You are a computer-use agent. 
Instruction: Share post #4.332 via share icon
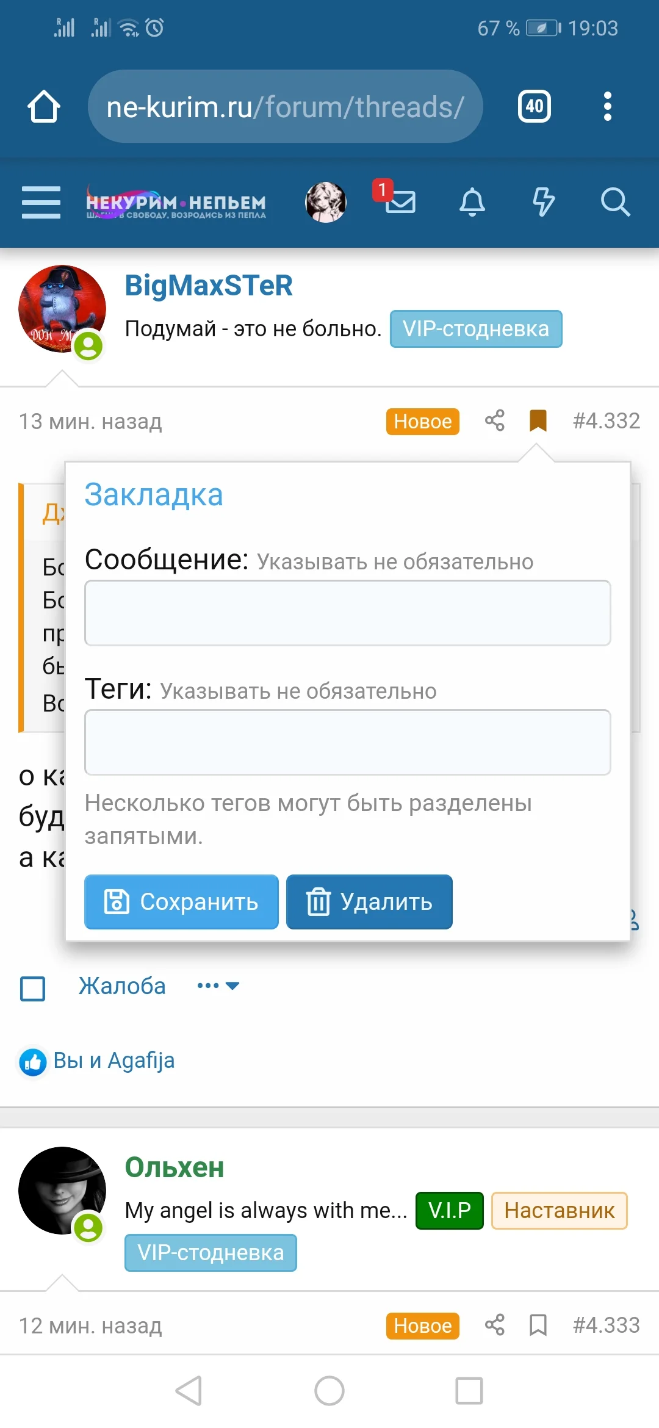494,420
